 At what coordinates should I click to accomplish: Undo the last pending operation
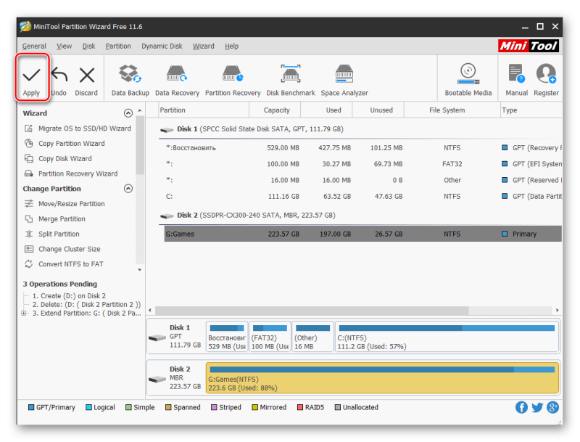coord(59,81)
